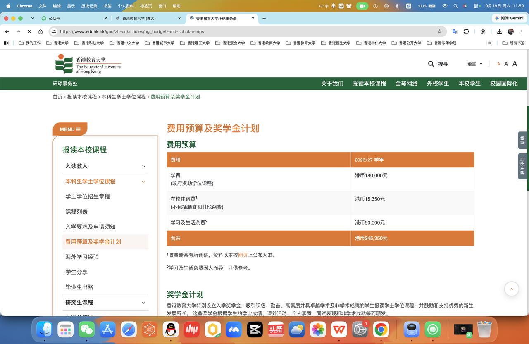Open the Chrome tab search dropdown
The image size is (529, 344).
point(33,18)
